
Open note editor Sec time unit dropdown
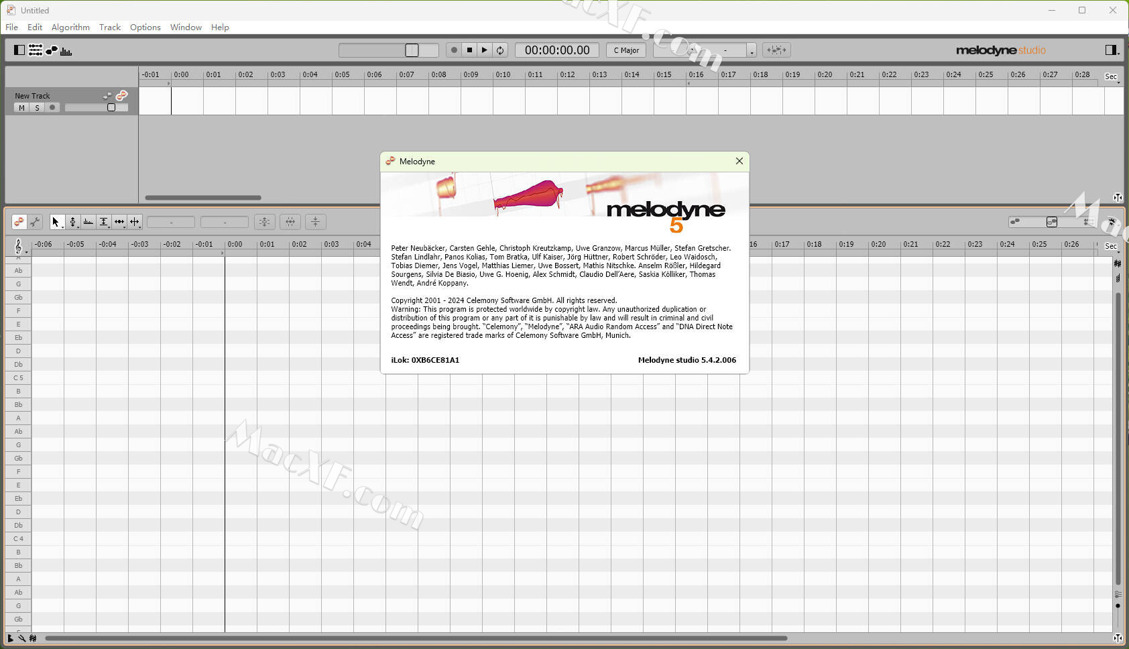[1112, 247]
